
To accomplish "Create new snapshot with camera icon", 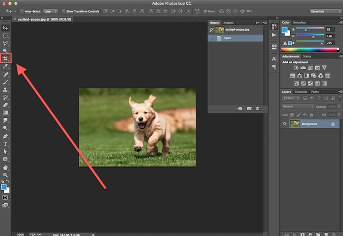I will click(x=249, y=108).
